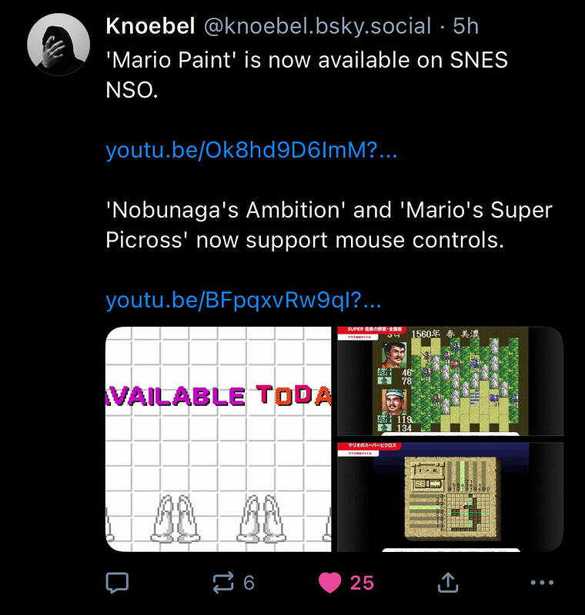Screen dimensions: 585x615
Task: Click the 5h post timestamp
Action: pyautogui.click(x=466, y=26)
